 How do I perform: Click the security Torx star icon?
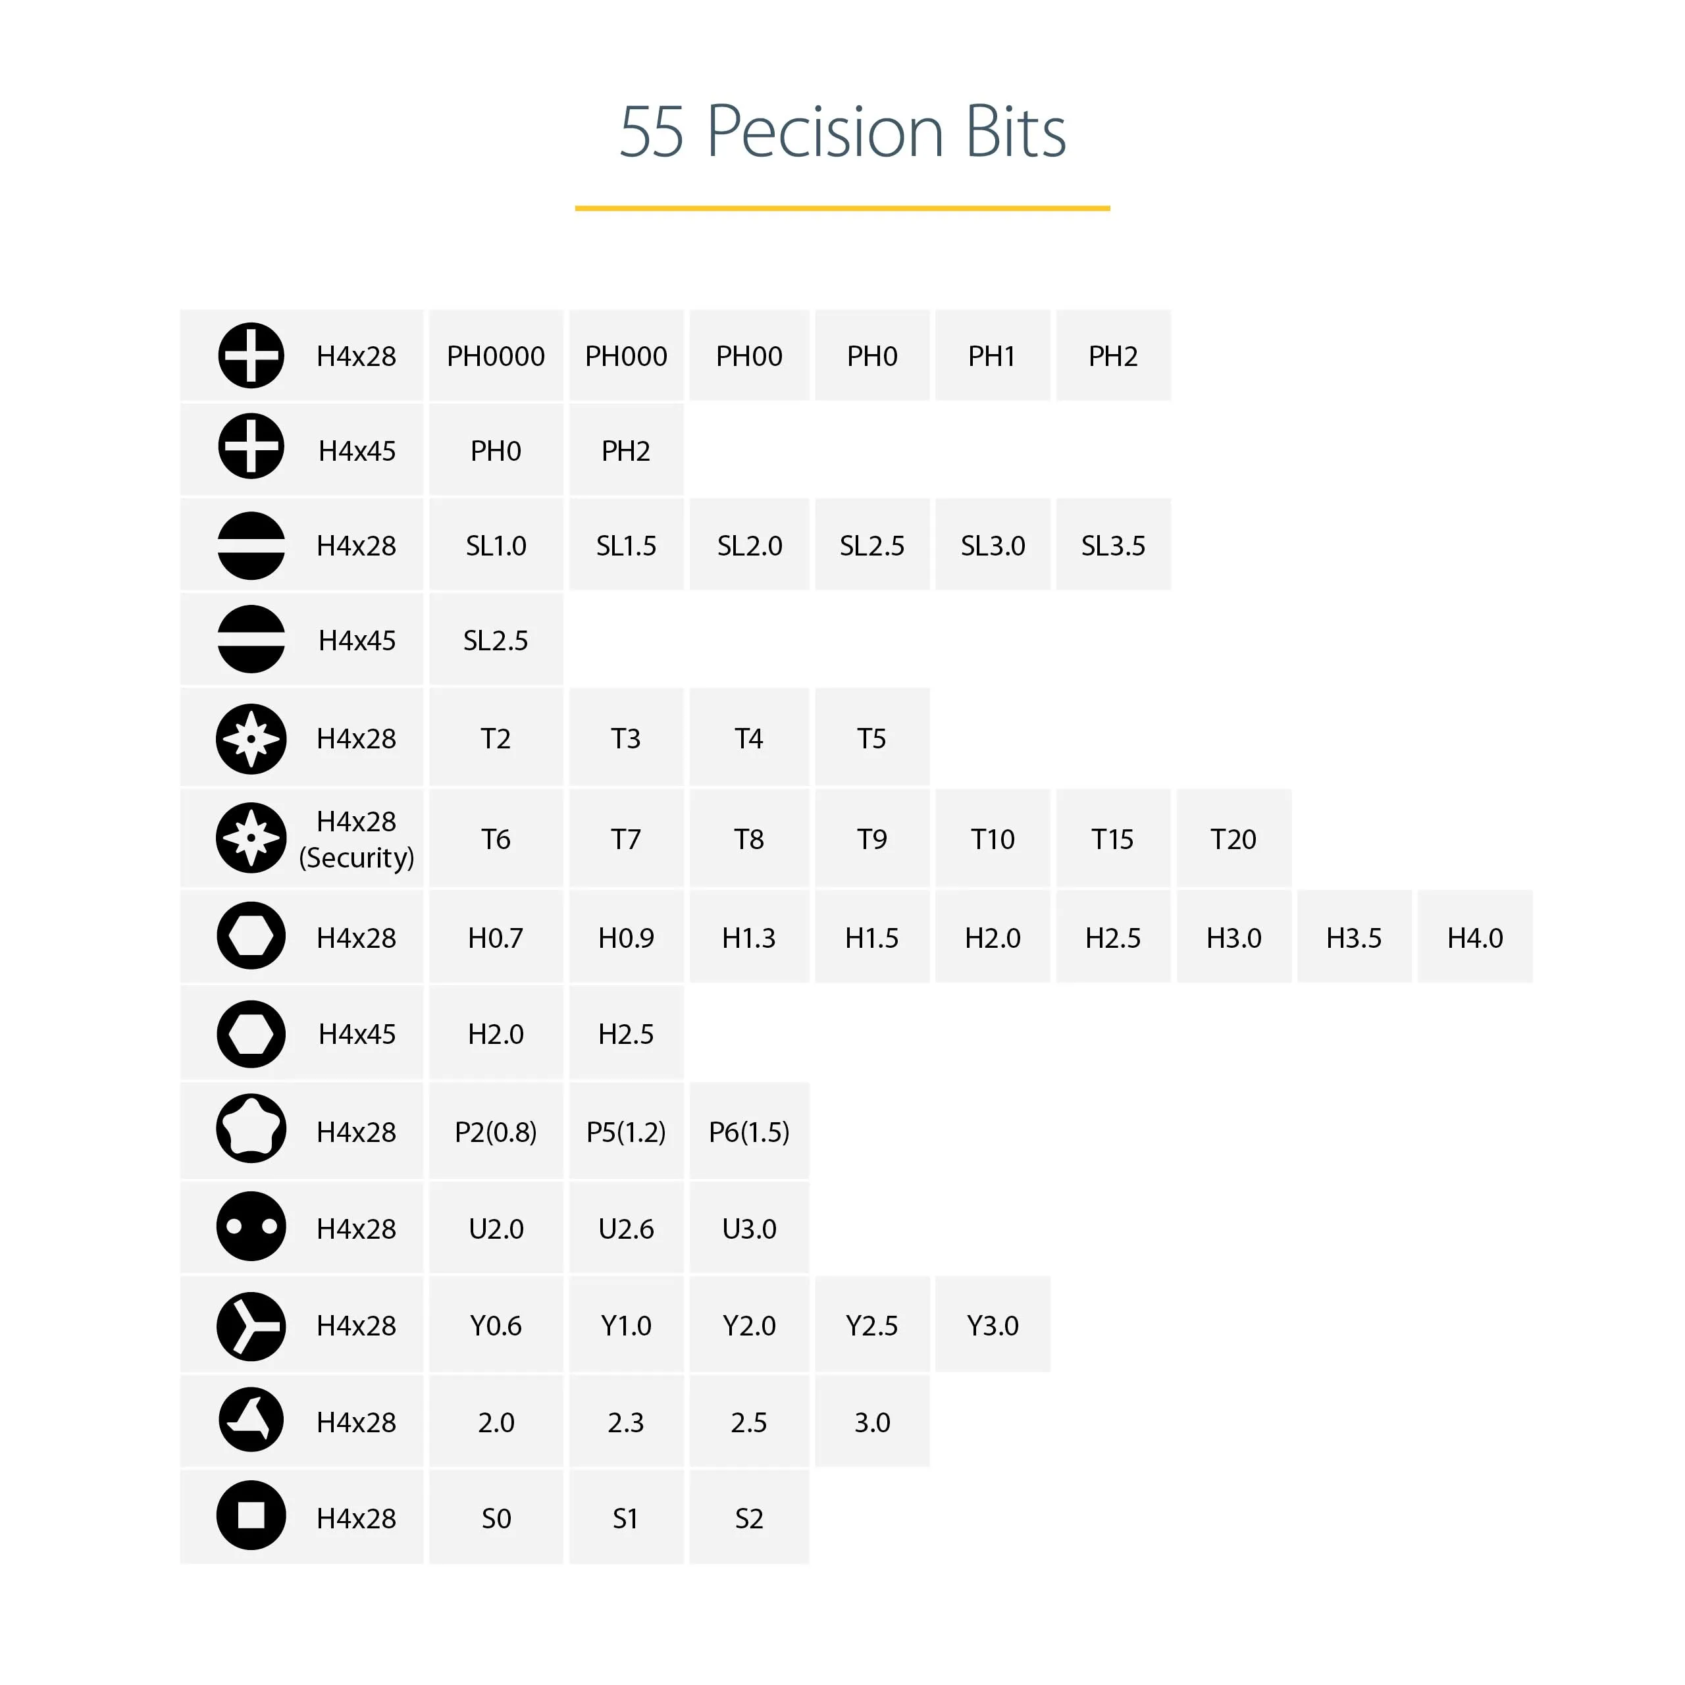(251, 838)
